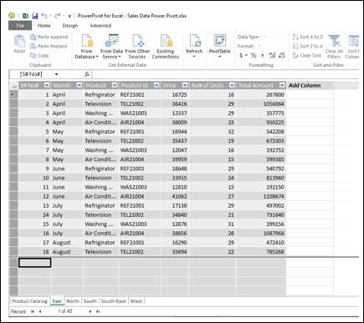Viewport: 364px width, 323px height.
Task: Increase decimal places
Action: coord(272,55)
